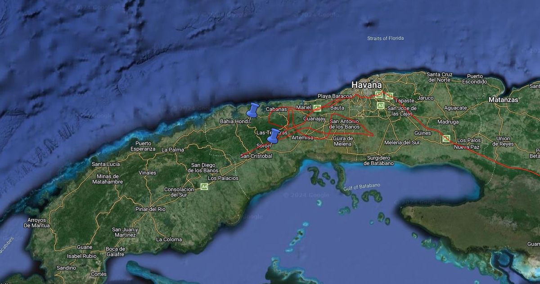Click the Puerto Esperanza label

(143, 146)
